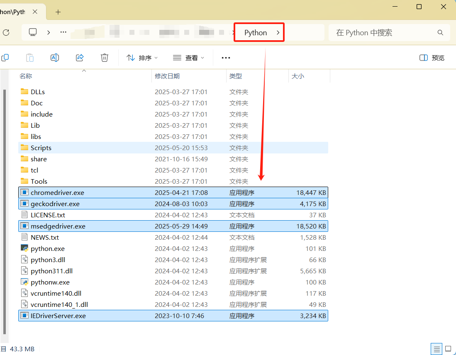
Task: Click the Refresh icon in navigation bar
Action: pos(6,33)
